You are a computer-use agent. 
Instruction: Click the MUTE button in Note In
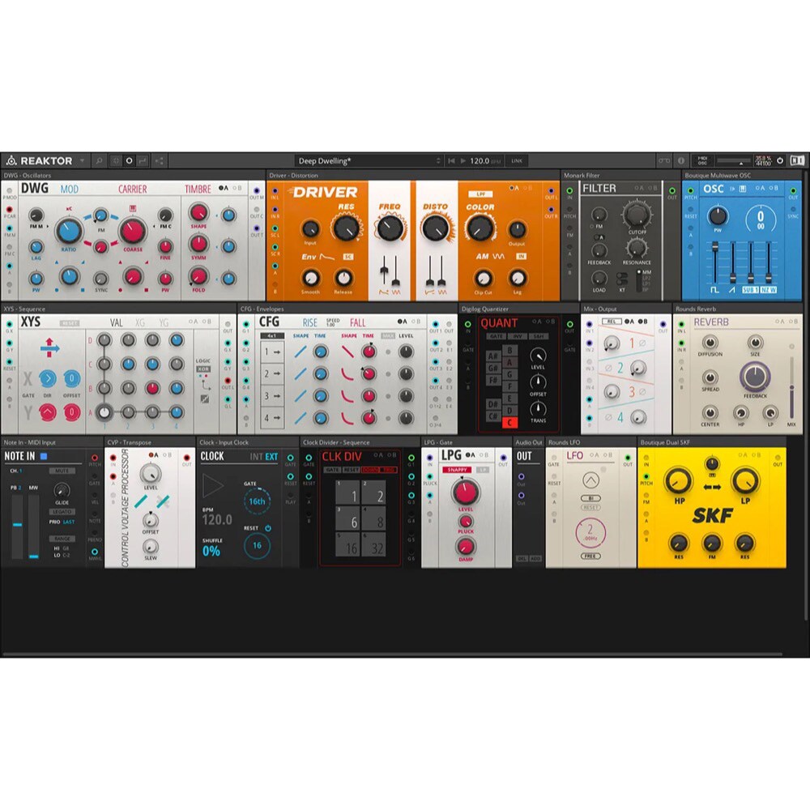tap(62, 471)
